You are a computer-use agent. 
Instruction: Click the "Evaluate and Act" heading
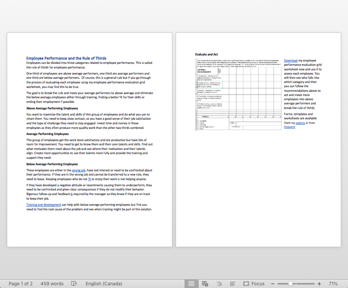(206, 54)
